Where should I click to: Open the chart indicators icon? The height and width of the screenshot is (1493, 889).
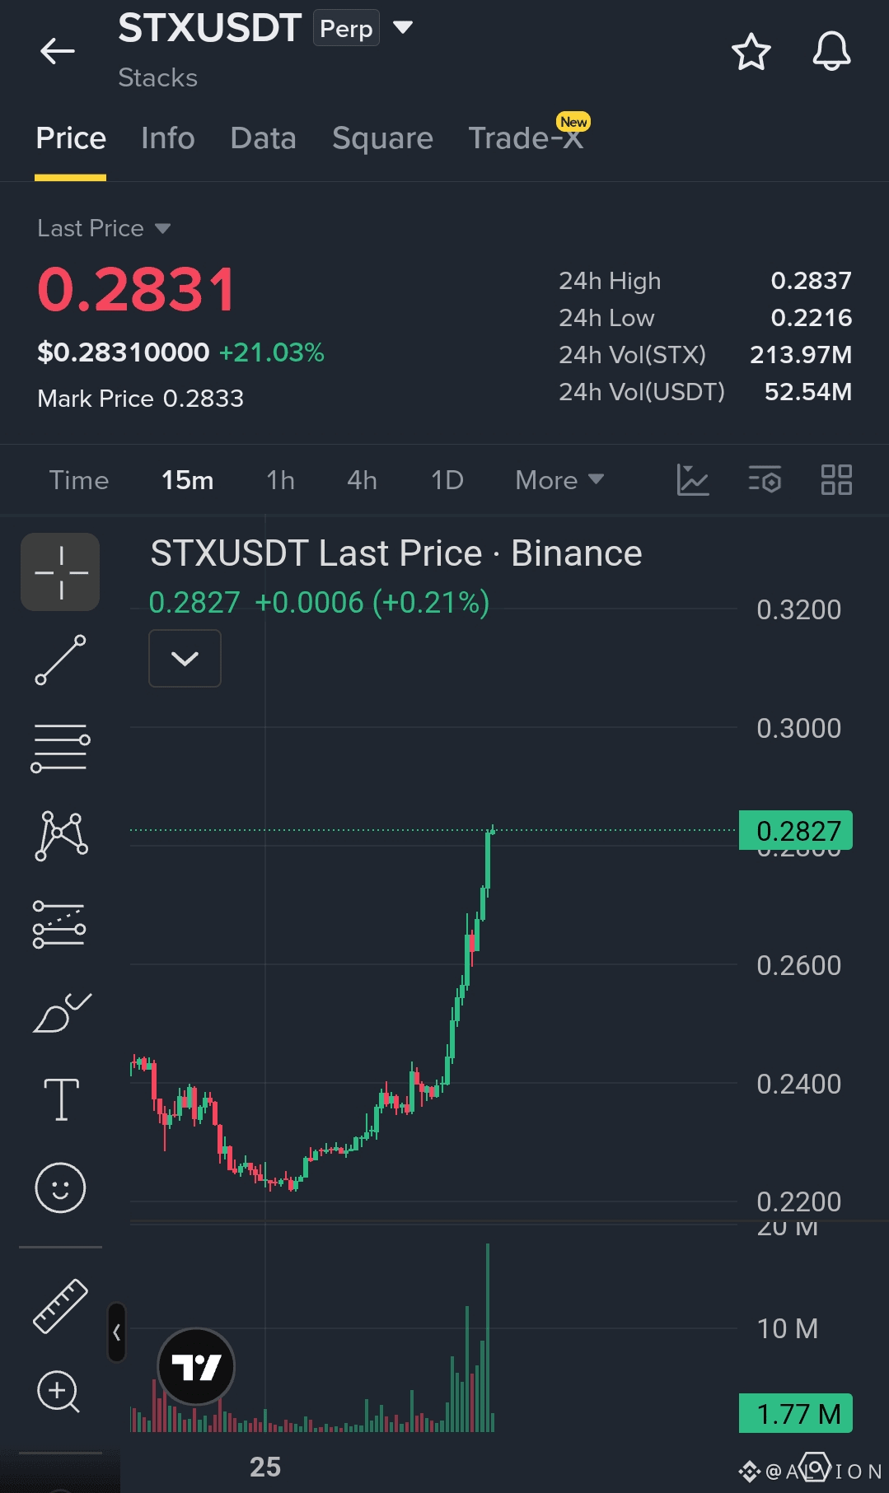[693, 479]
